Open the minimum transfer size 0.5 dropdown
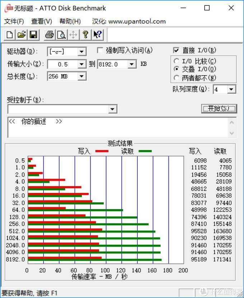This screenshot has width=244, height=298. pos(82,64)
